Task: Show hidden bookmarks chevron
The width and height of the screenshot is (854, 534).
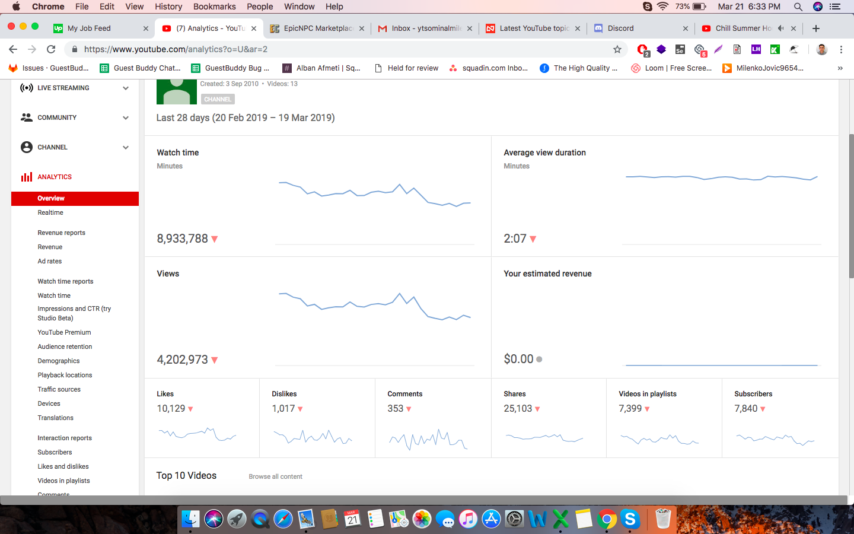Action: click(840, 68)
